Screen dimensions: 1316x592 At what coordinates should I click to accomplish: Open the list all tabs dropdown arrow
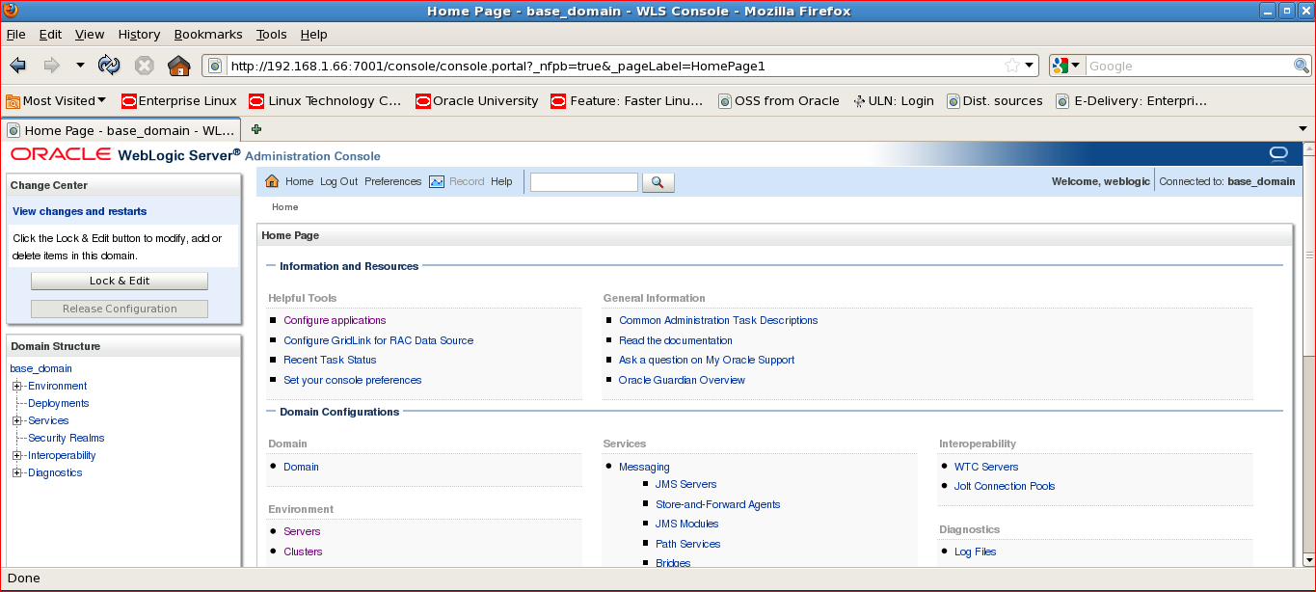(1303, 129)
